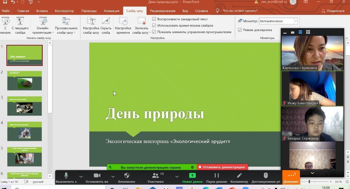Open the slideshow setup (Настройка слайд-шоу)
Screen dimensions: 350x189
click(91, 25)
